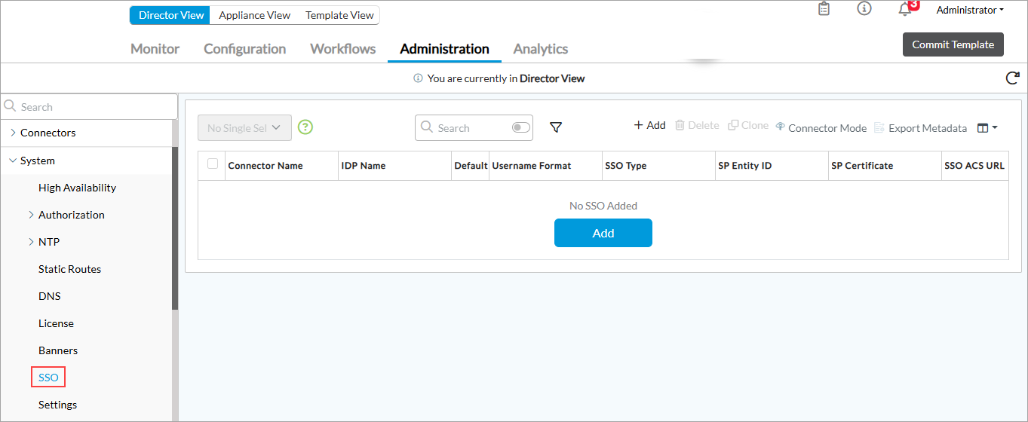Image resolution: width=1028 pixels, height=422 pixels.
Task: Click the blue Add button
Action: coord(603,233)
